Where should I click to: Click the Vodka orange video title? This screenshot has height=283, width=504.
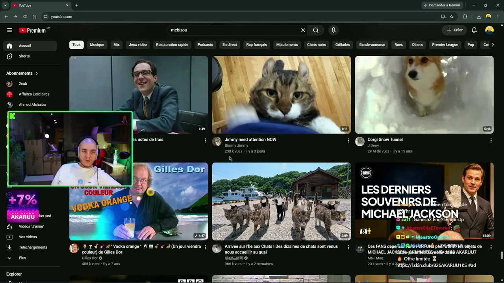(141, 249)
